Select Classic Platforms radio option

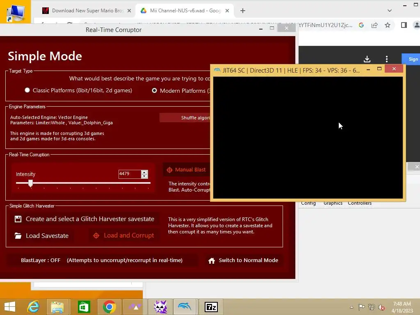(27, 90)
